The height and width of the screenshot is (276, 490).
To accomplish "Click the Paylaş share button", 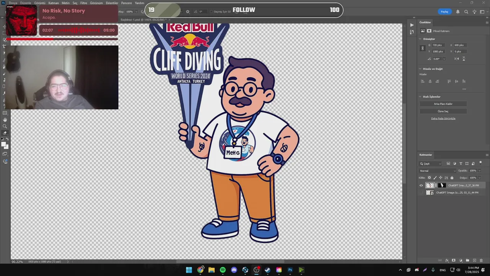I will pos(444,11).
